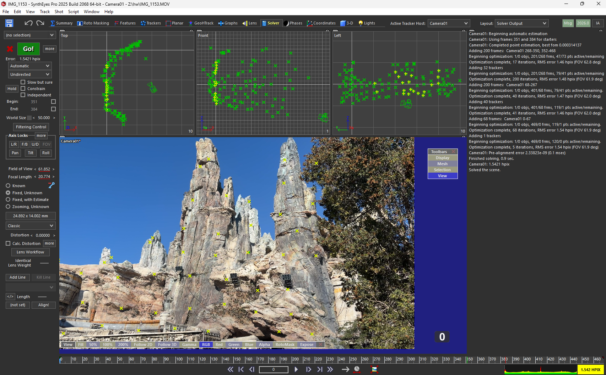The width and height of the screenshot is (606, 375).
Task: Step forward one frame icon
Action: (x=308, y=369)
